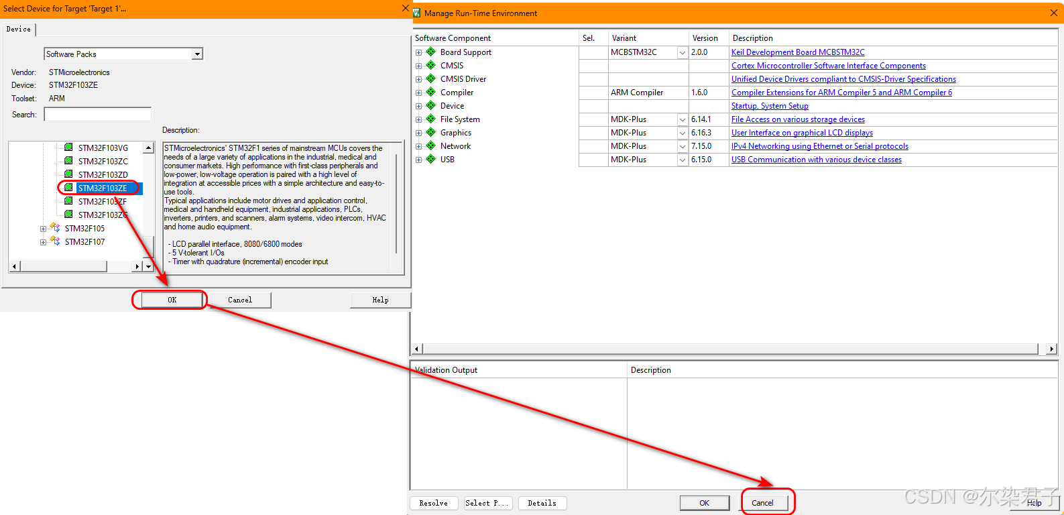Click the Board Support component icon

pyautogui.click(x=431, y=52)
